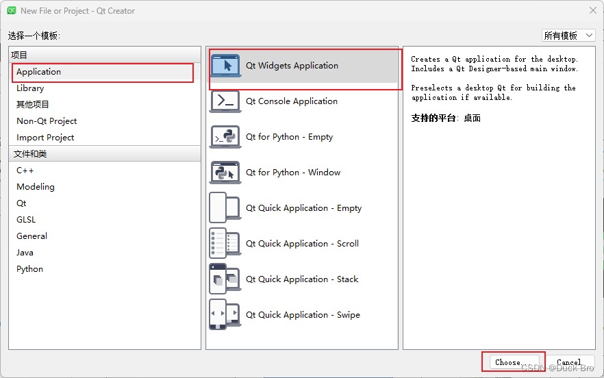Select the Qt for Python - Window icon

pos(225,173)
